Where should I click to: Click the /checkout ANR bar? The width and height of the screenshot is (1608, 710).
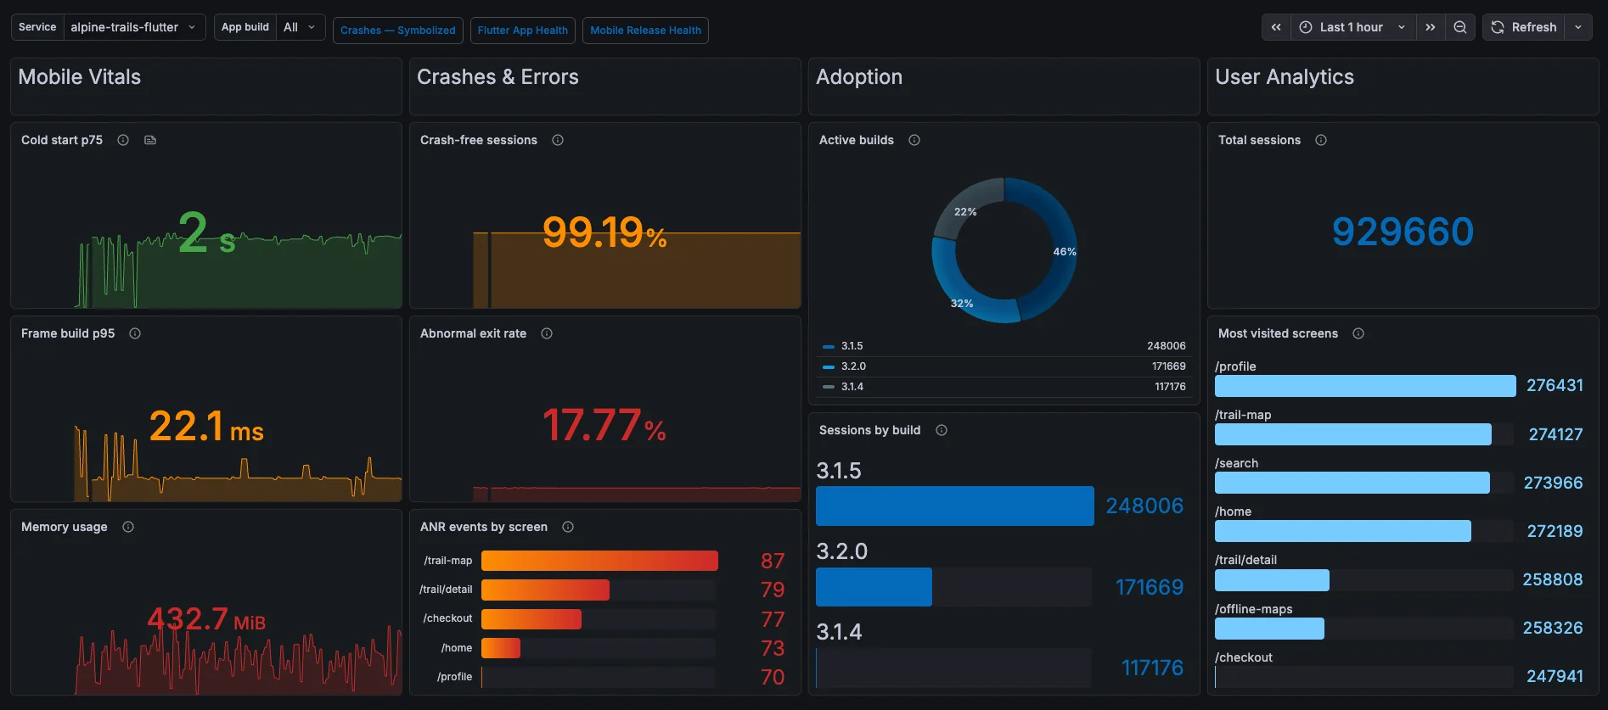point(531,619)
